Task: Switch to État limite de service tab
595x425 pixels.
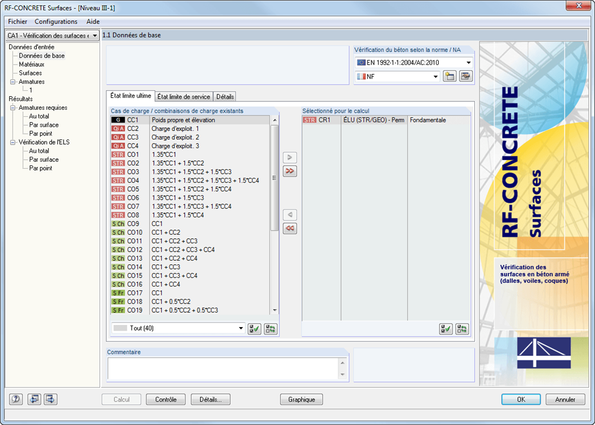Action: point(184,97)
